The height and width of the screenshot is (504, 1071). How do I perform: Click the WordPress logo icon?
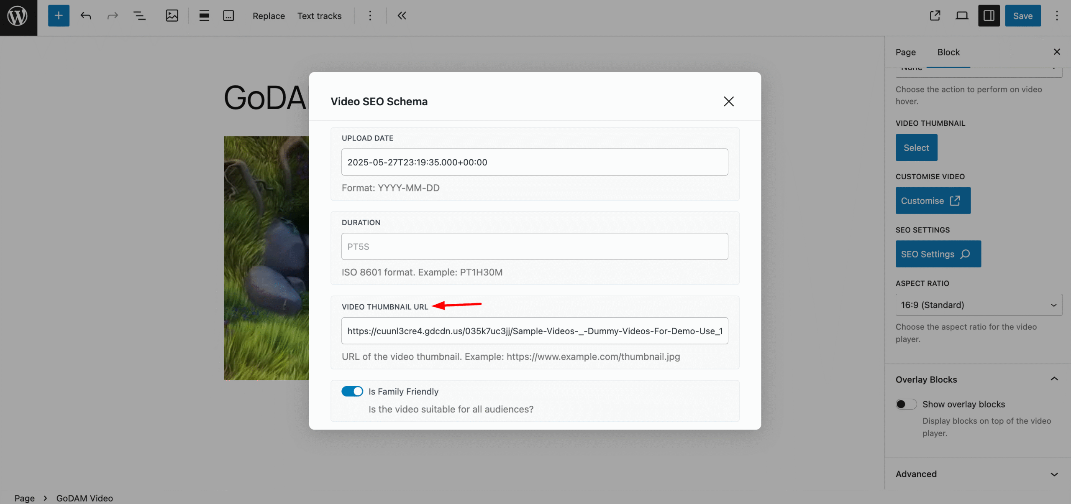18,17
